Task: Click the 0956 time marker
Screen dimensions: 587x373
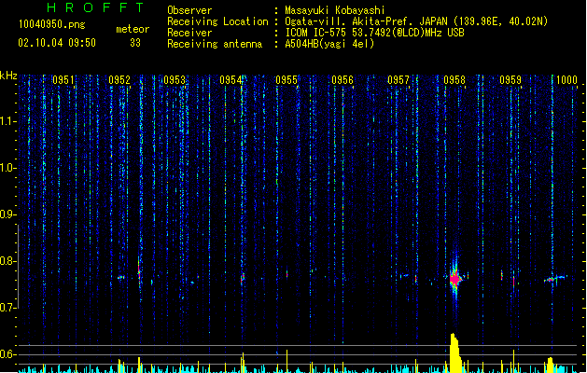Action: point(342,80)
